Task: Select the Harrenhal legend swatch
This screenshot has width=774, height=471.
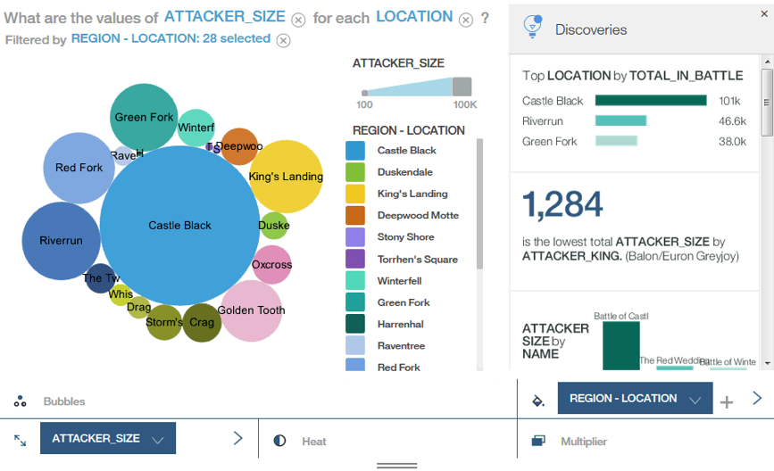Action: [x=355, y=324]
